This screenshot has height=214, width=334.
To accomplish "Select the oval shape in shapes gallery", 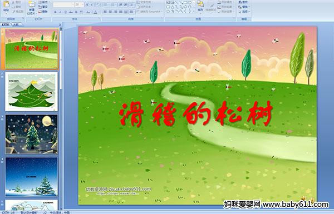I will point(190,3).
